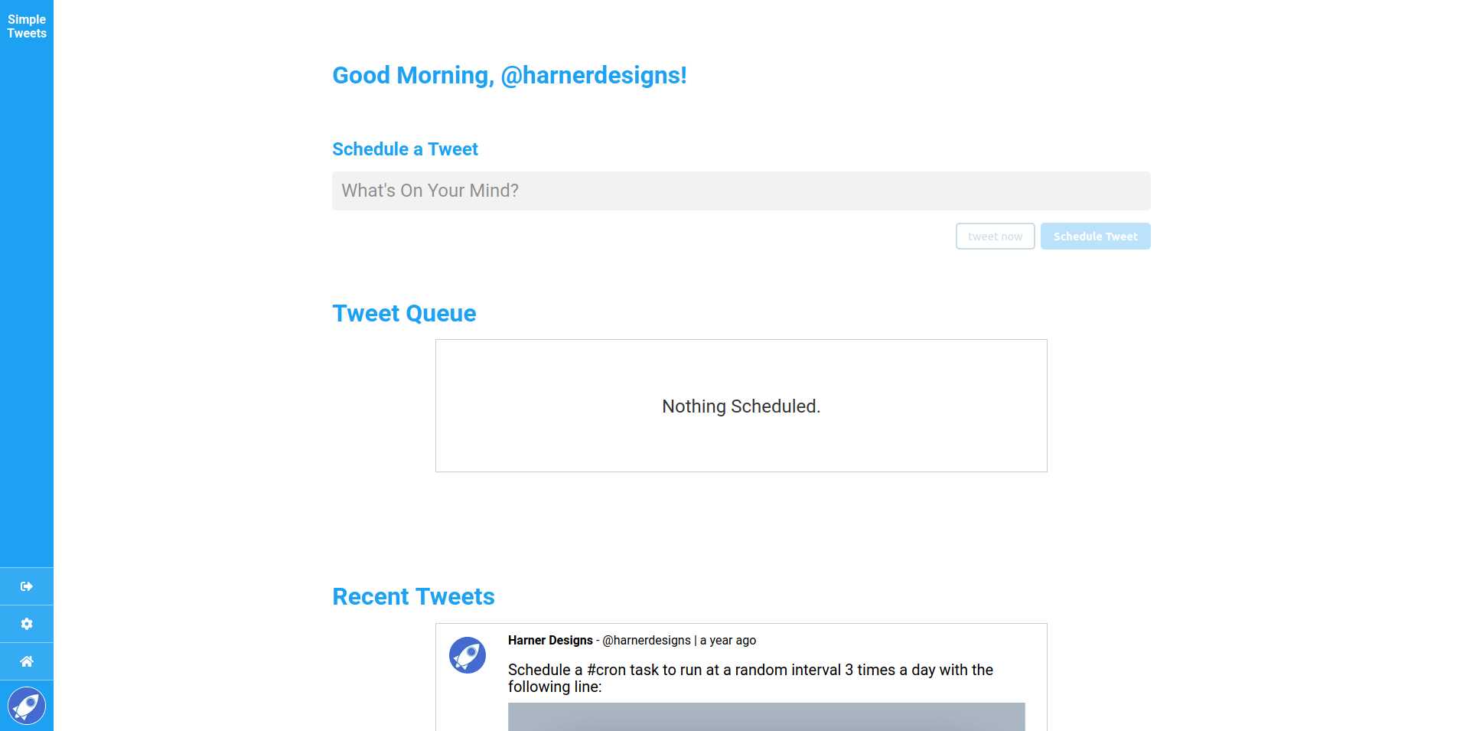The height and width of the screenshot is (731, 1460).
Task: Click the gear icon below the logout icon
Action: click(x=27, y=623)
